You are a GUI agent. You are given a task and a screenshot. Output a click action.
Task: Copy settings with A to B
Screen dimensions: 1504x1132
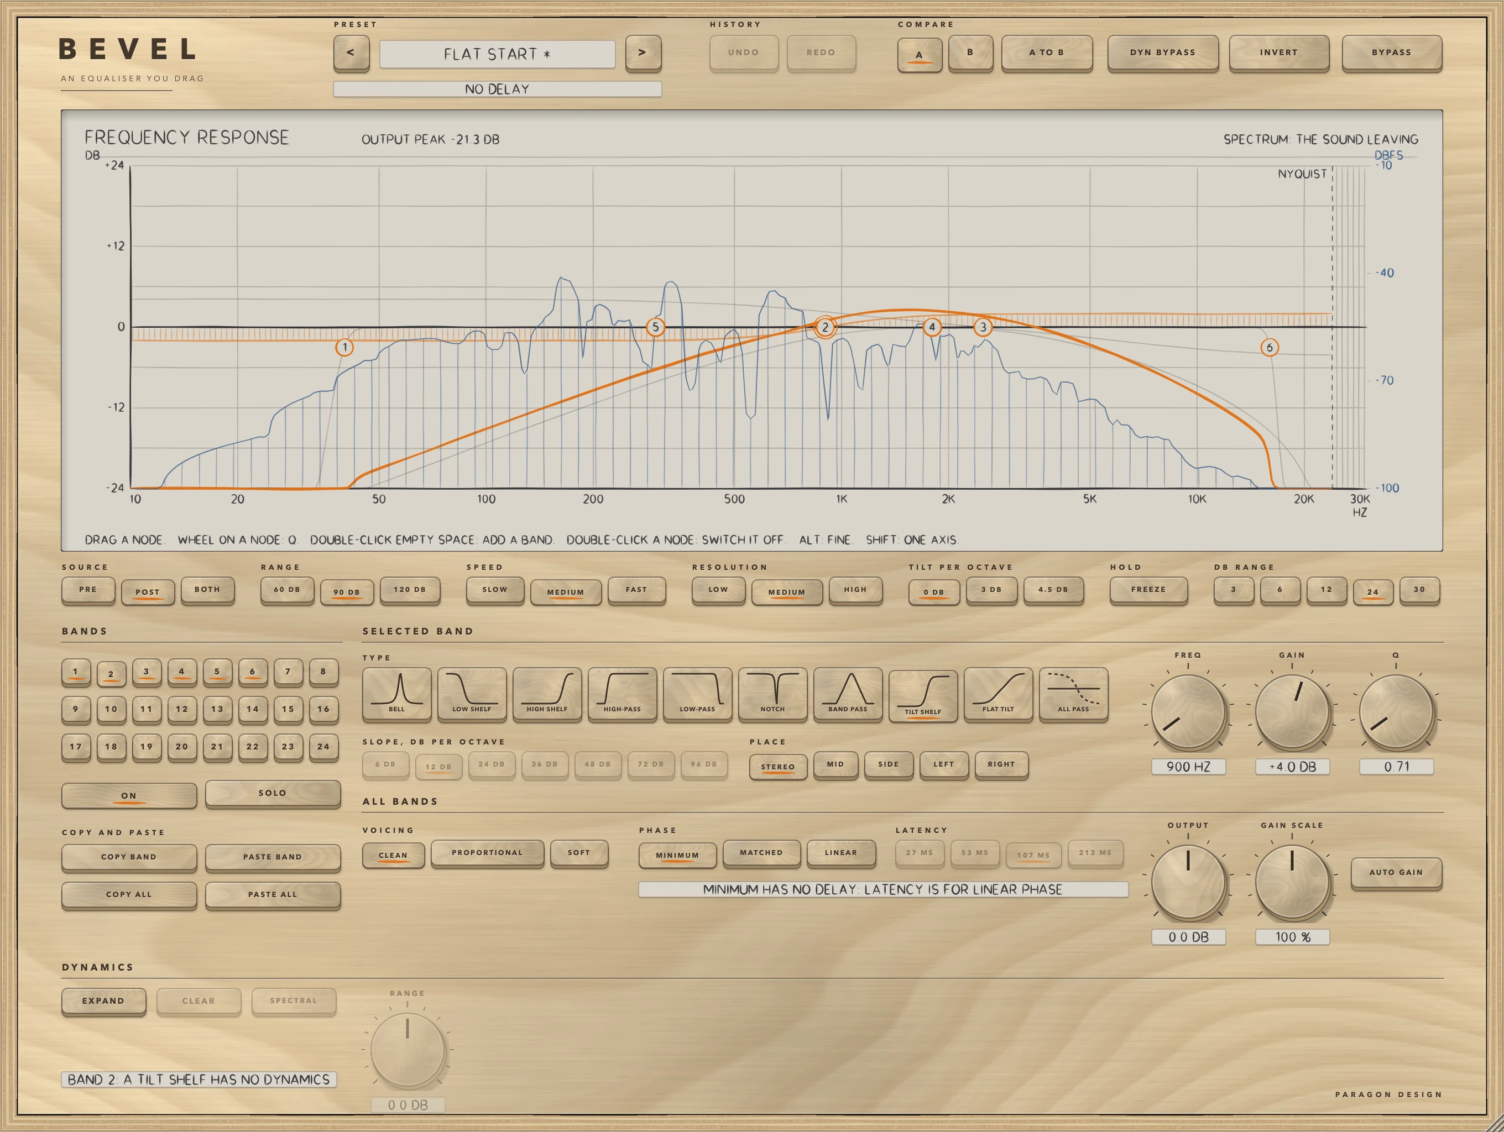[x=1046, y=53]
